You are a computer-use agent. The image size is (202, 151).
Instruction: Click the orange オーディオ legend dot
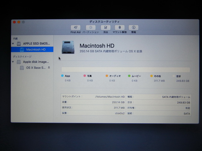(107, 76)
